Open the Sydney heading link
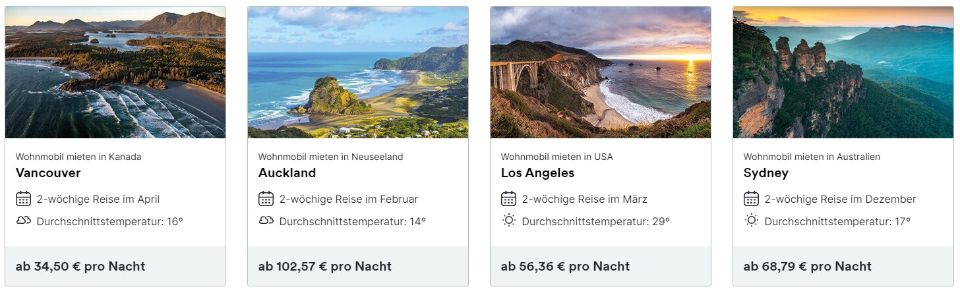960x293 pixels. (x=765, y=173)
